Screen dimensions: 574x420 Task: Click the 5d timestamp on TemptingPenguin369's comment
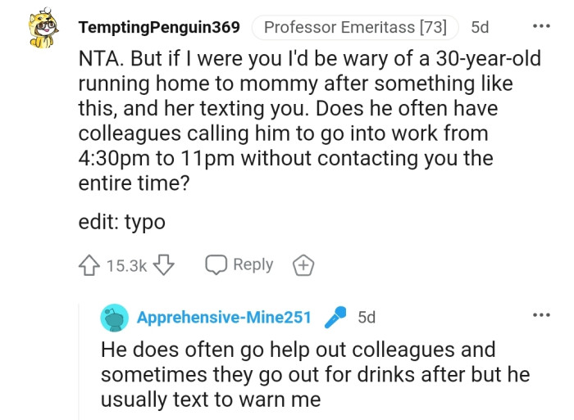pyautogui.click(x=480, y=27)
